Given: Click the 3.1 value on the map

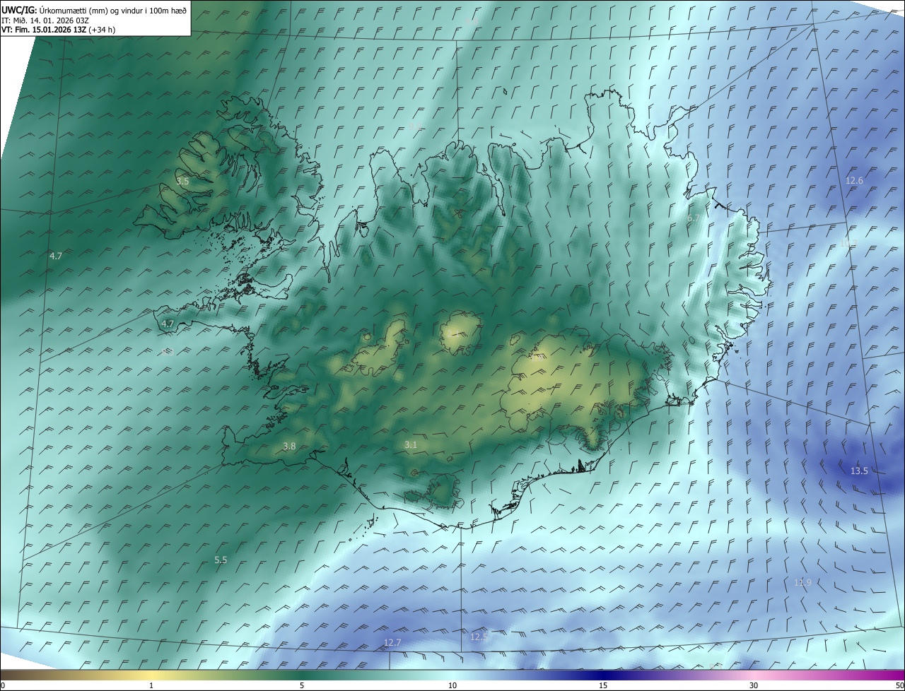Looking at the screenshot, I should click(411, 445).
